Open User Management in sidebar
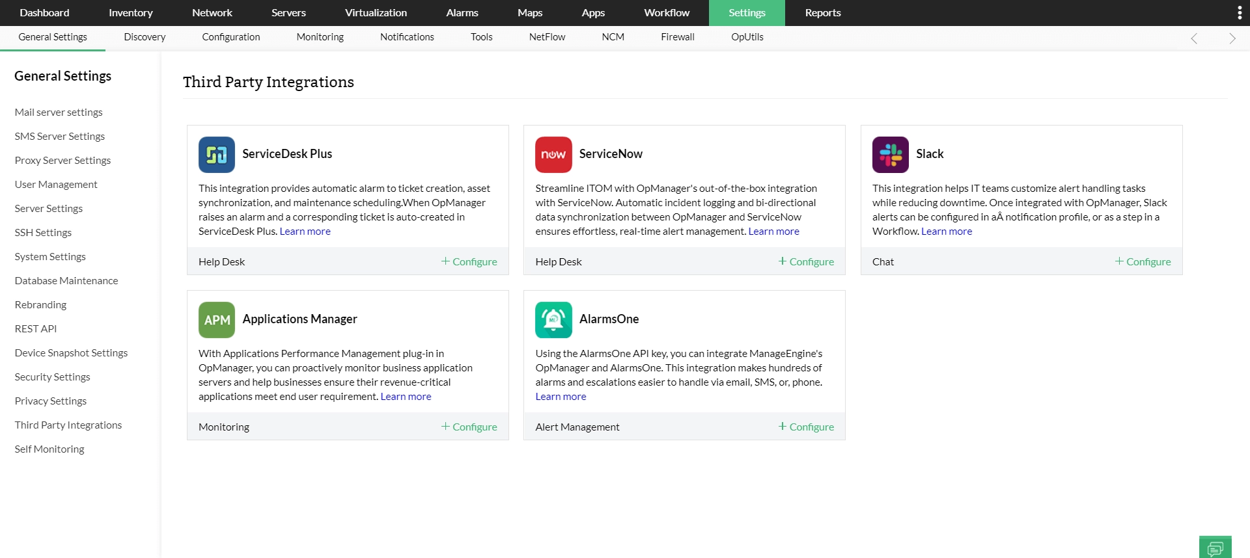Image resolution: width=1250 pixels, height=558 pixels. point(56,185)
